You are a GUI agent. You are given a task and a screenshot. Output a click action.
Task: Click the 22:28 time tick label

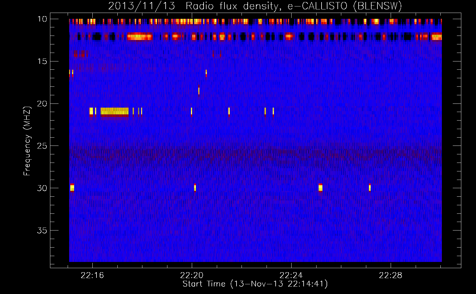390,275
